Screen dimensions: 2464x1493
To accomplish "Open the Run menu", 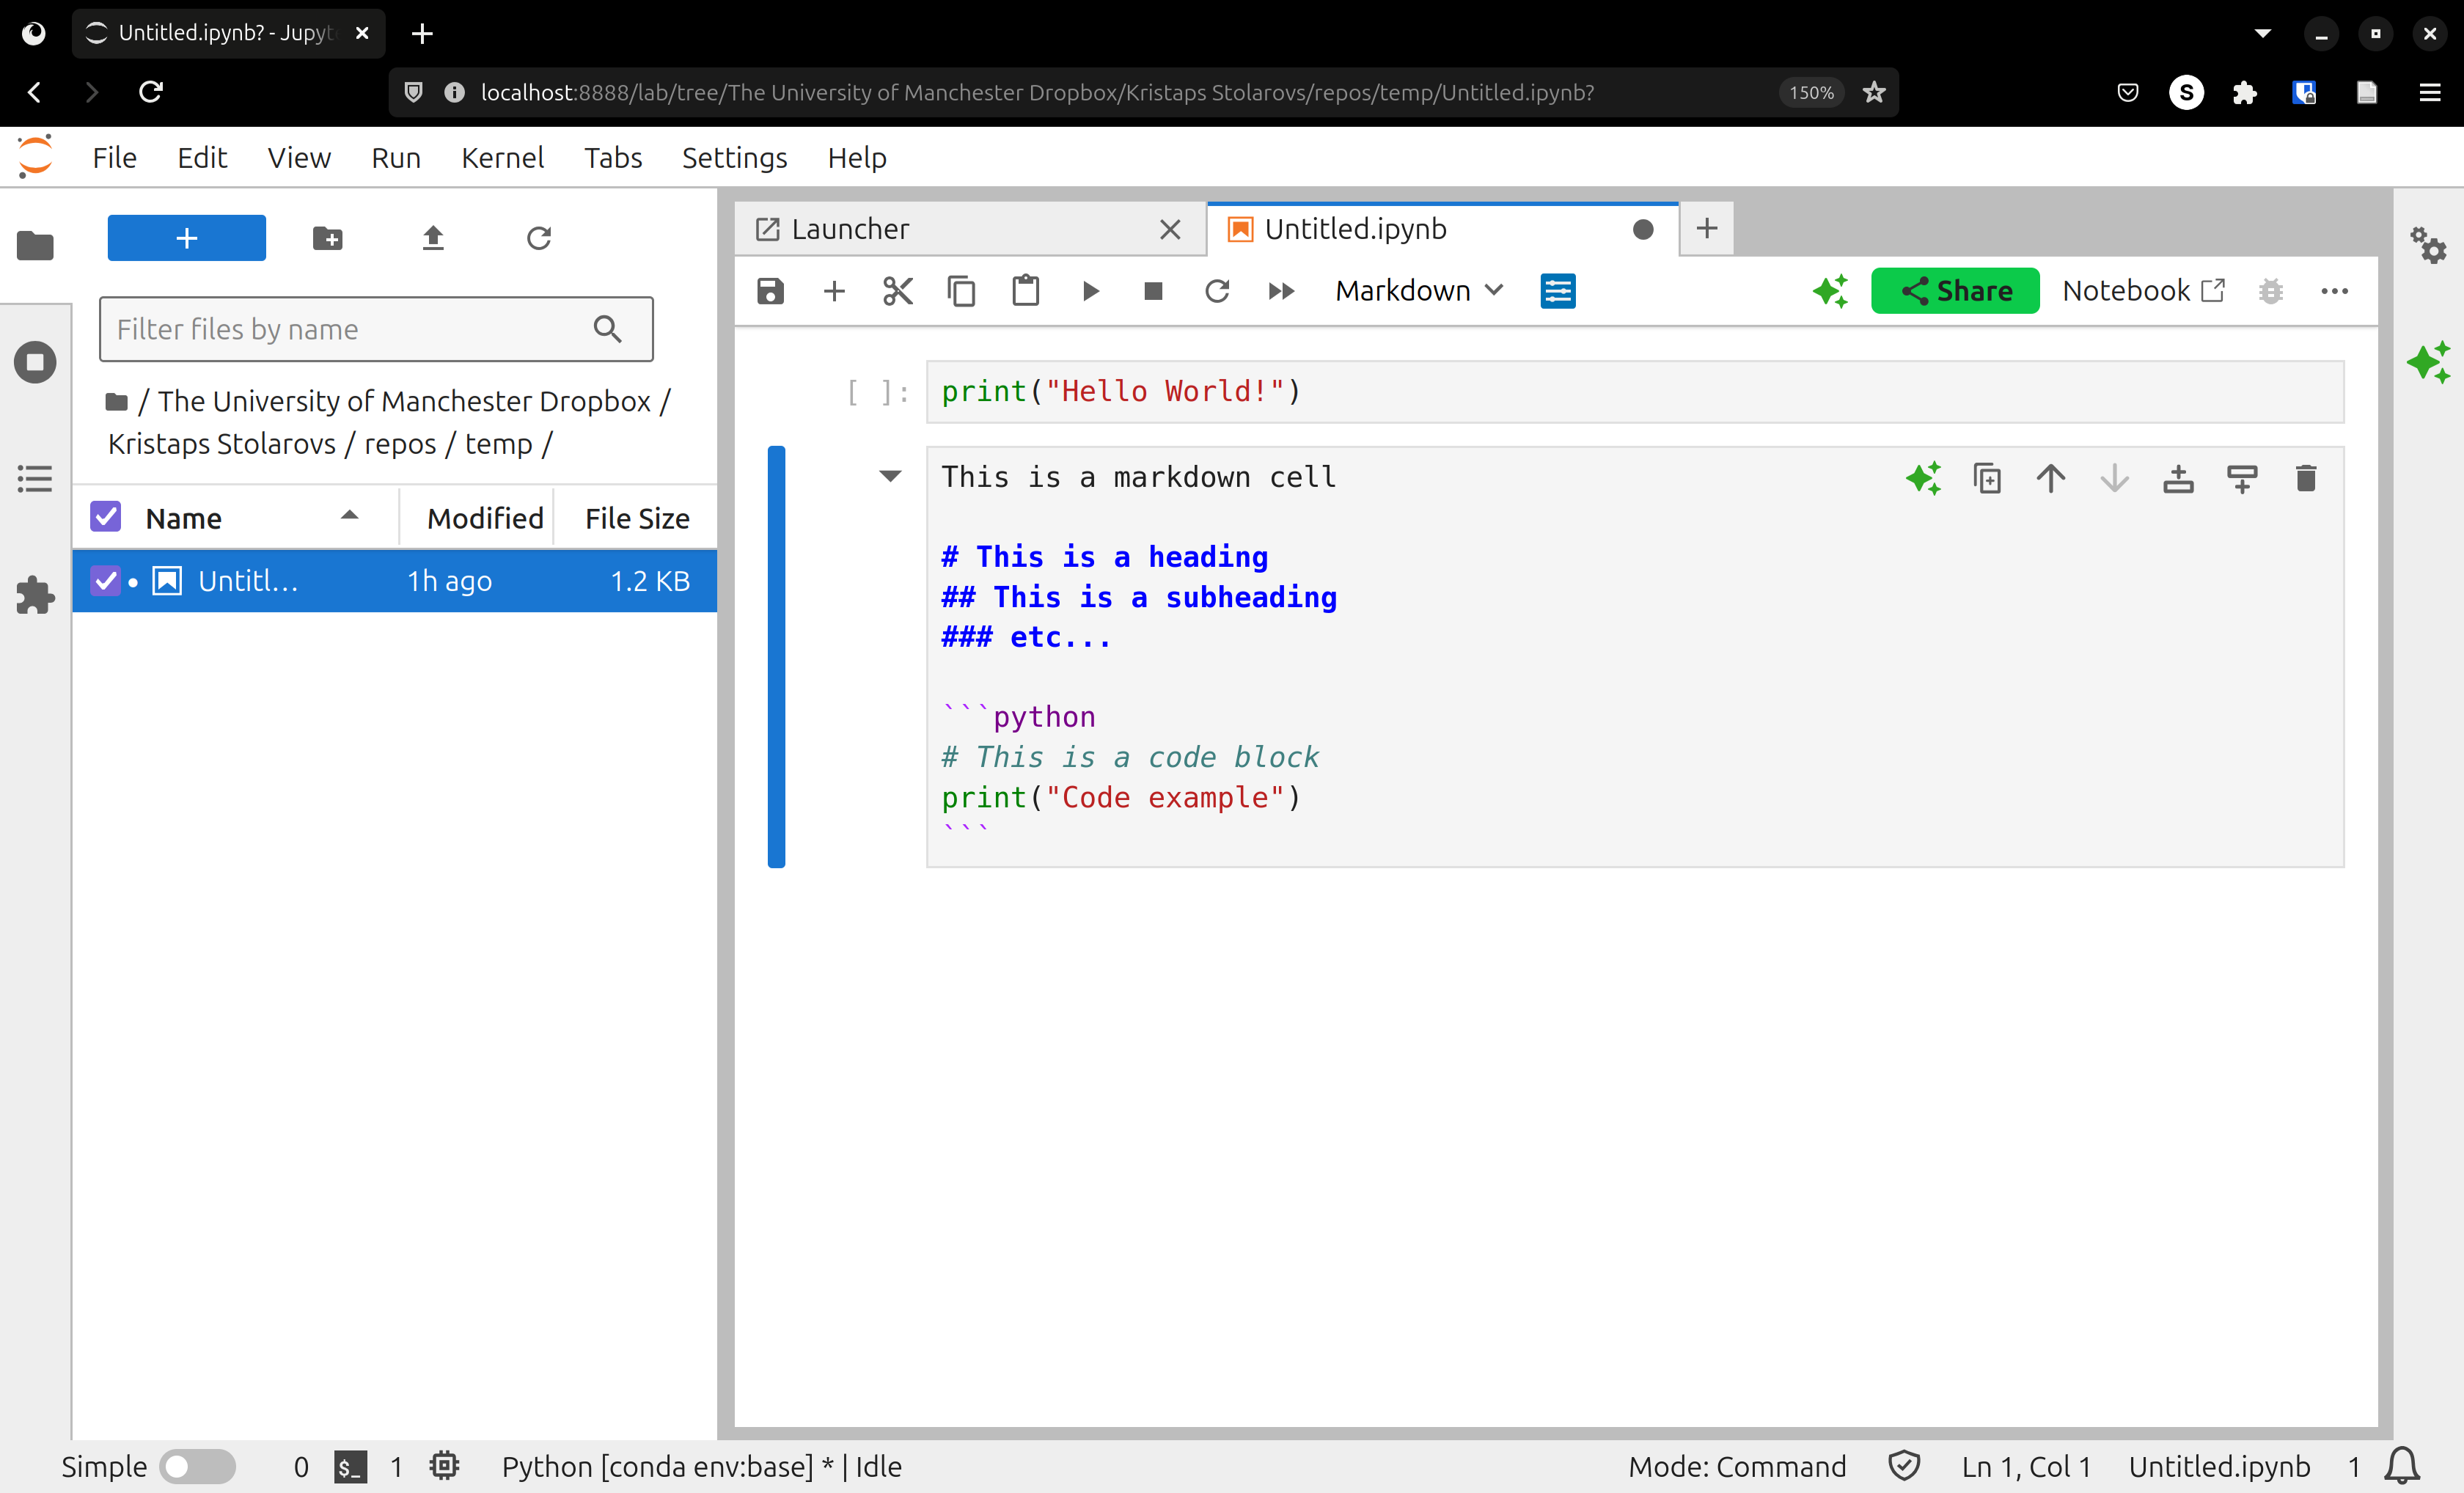I will pos(396,157).
